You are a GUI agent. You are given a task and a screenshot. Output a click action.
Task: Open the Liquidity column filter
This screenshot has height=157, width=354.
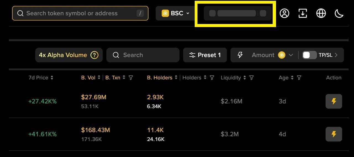coord(251,78)
